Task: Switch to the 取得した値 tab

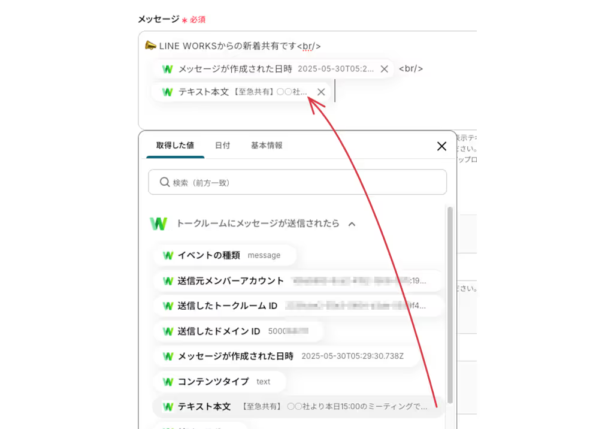Action: point(175,146)
